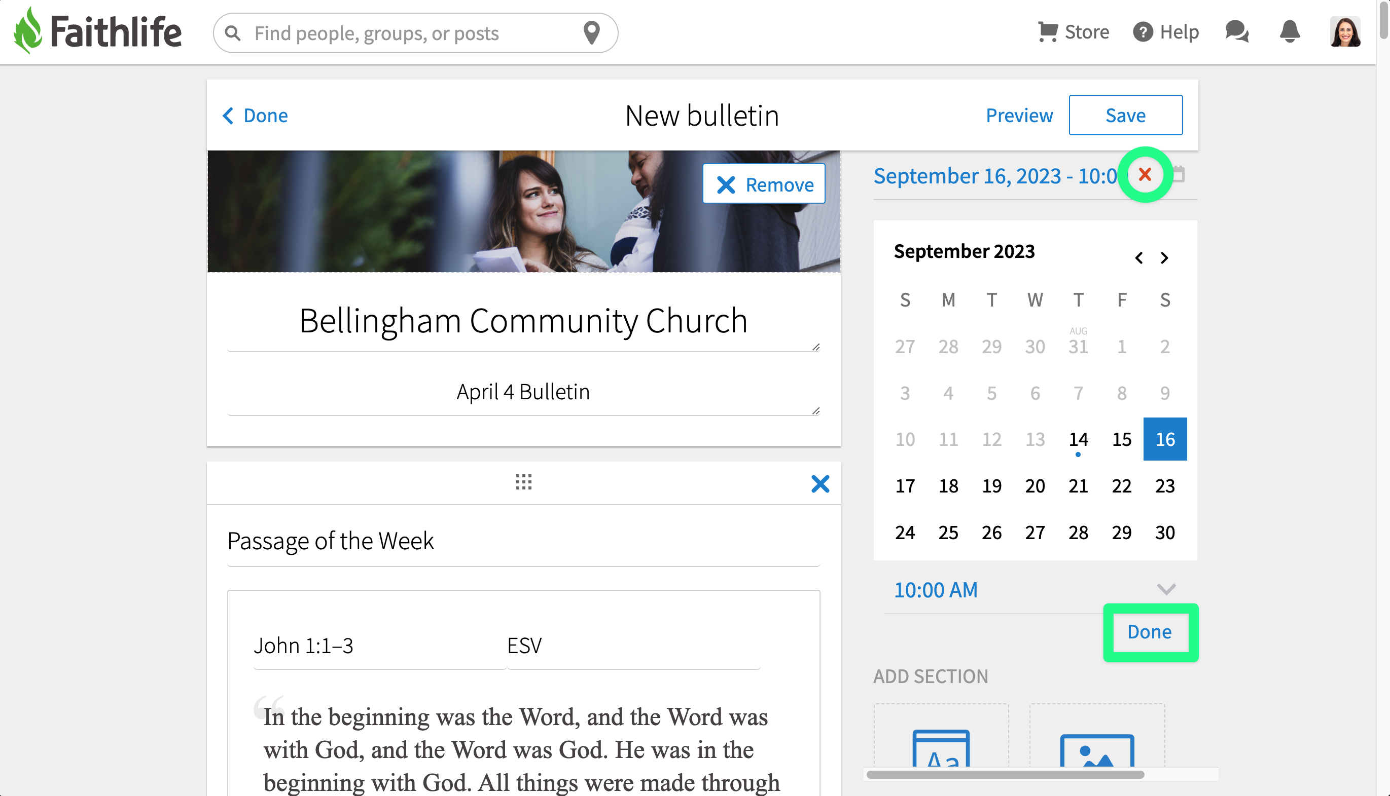
Task: Expand the 10:00 AM time dropdown
Action: coord(1166,589)
